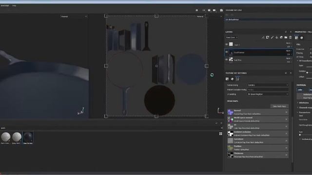Select the second grey material in shelf
This screenshot has height=175, width=312.
pyautogui.click(x=17, y=138)
